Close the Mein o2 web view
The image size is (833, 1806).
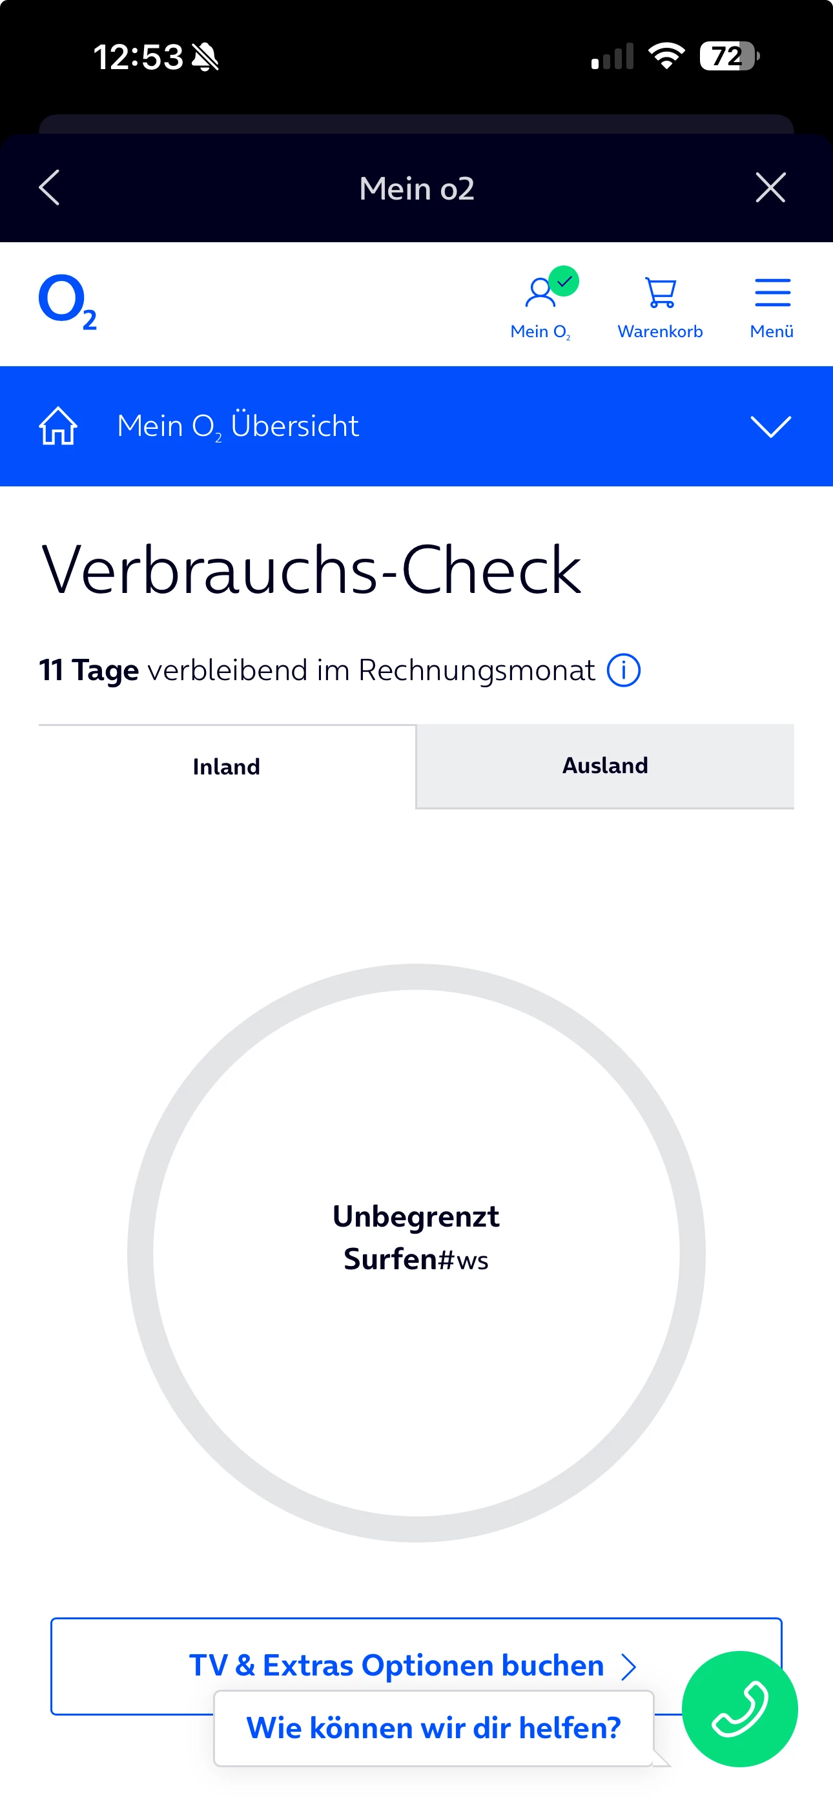click(770, 188)
